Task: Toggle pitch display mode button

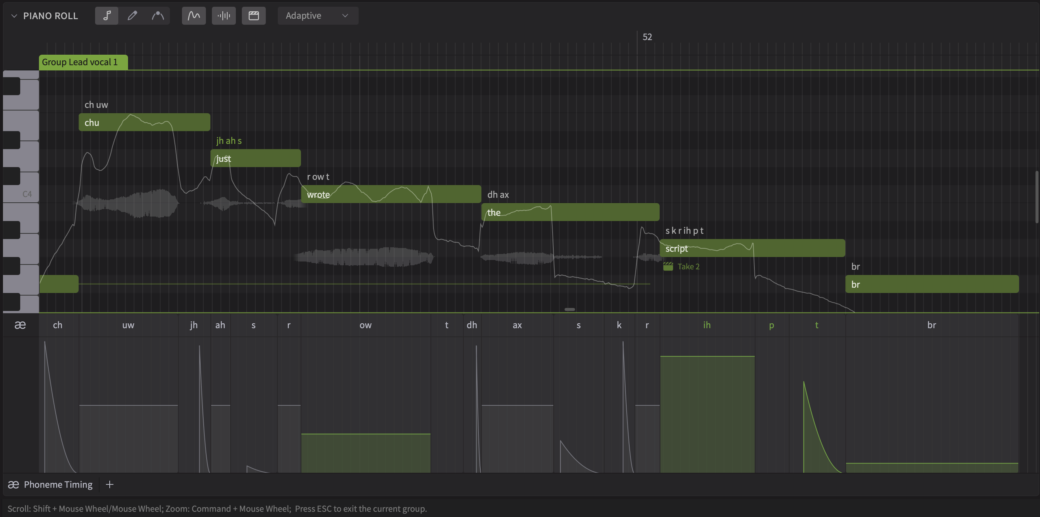Action: tap(194, 16)
